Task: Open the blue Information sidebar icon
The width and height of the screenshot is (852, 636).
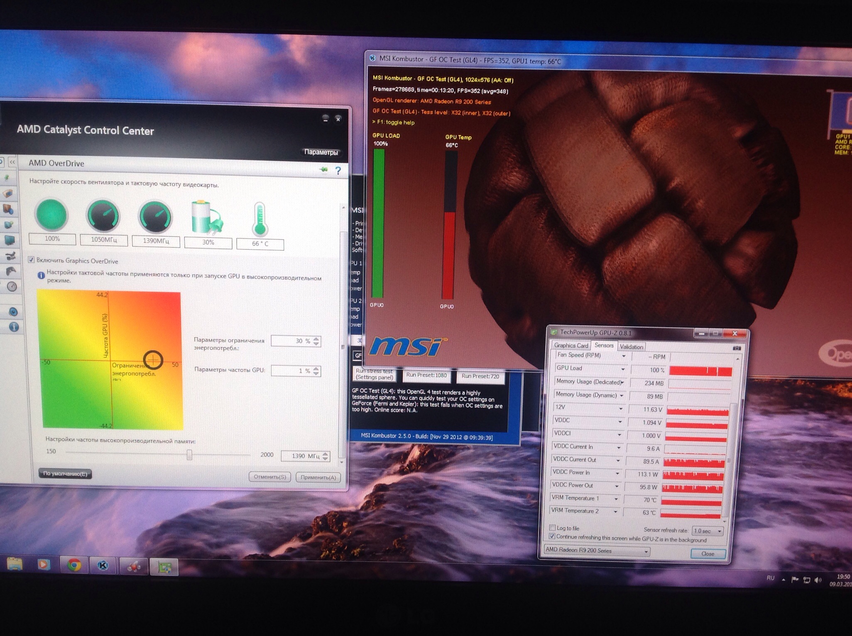Action: click(x=14, y=327)
